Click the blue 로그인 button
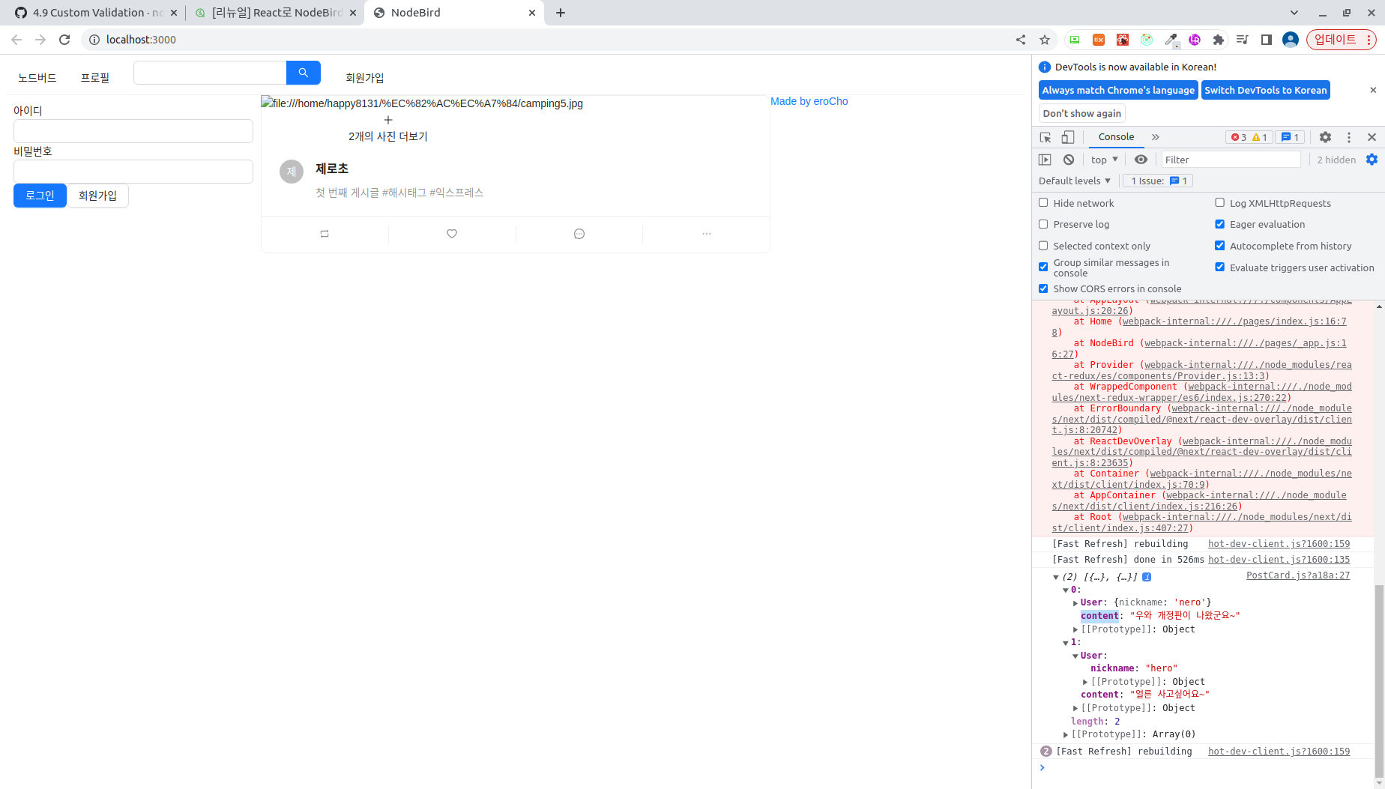Viewport: 1385px width, 789px height. pos(40,196)
